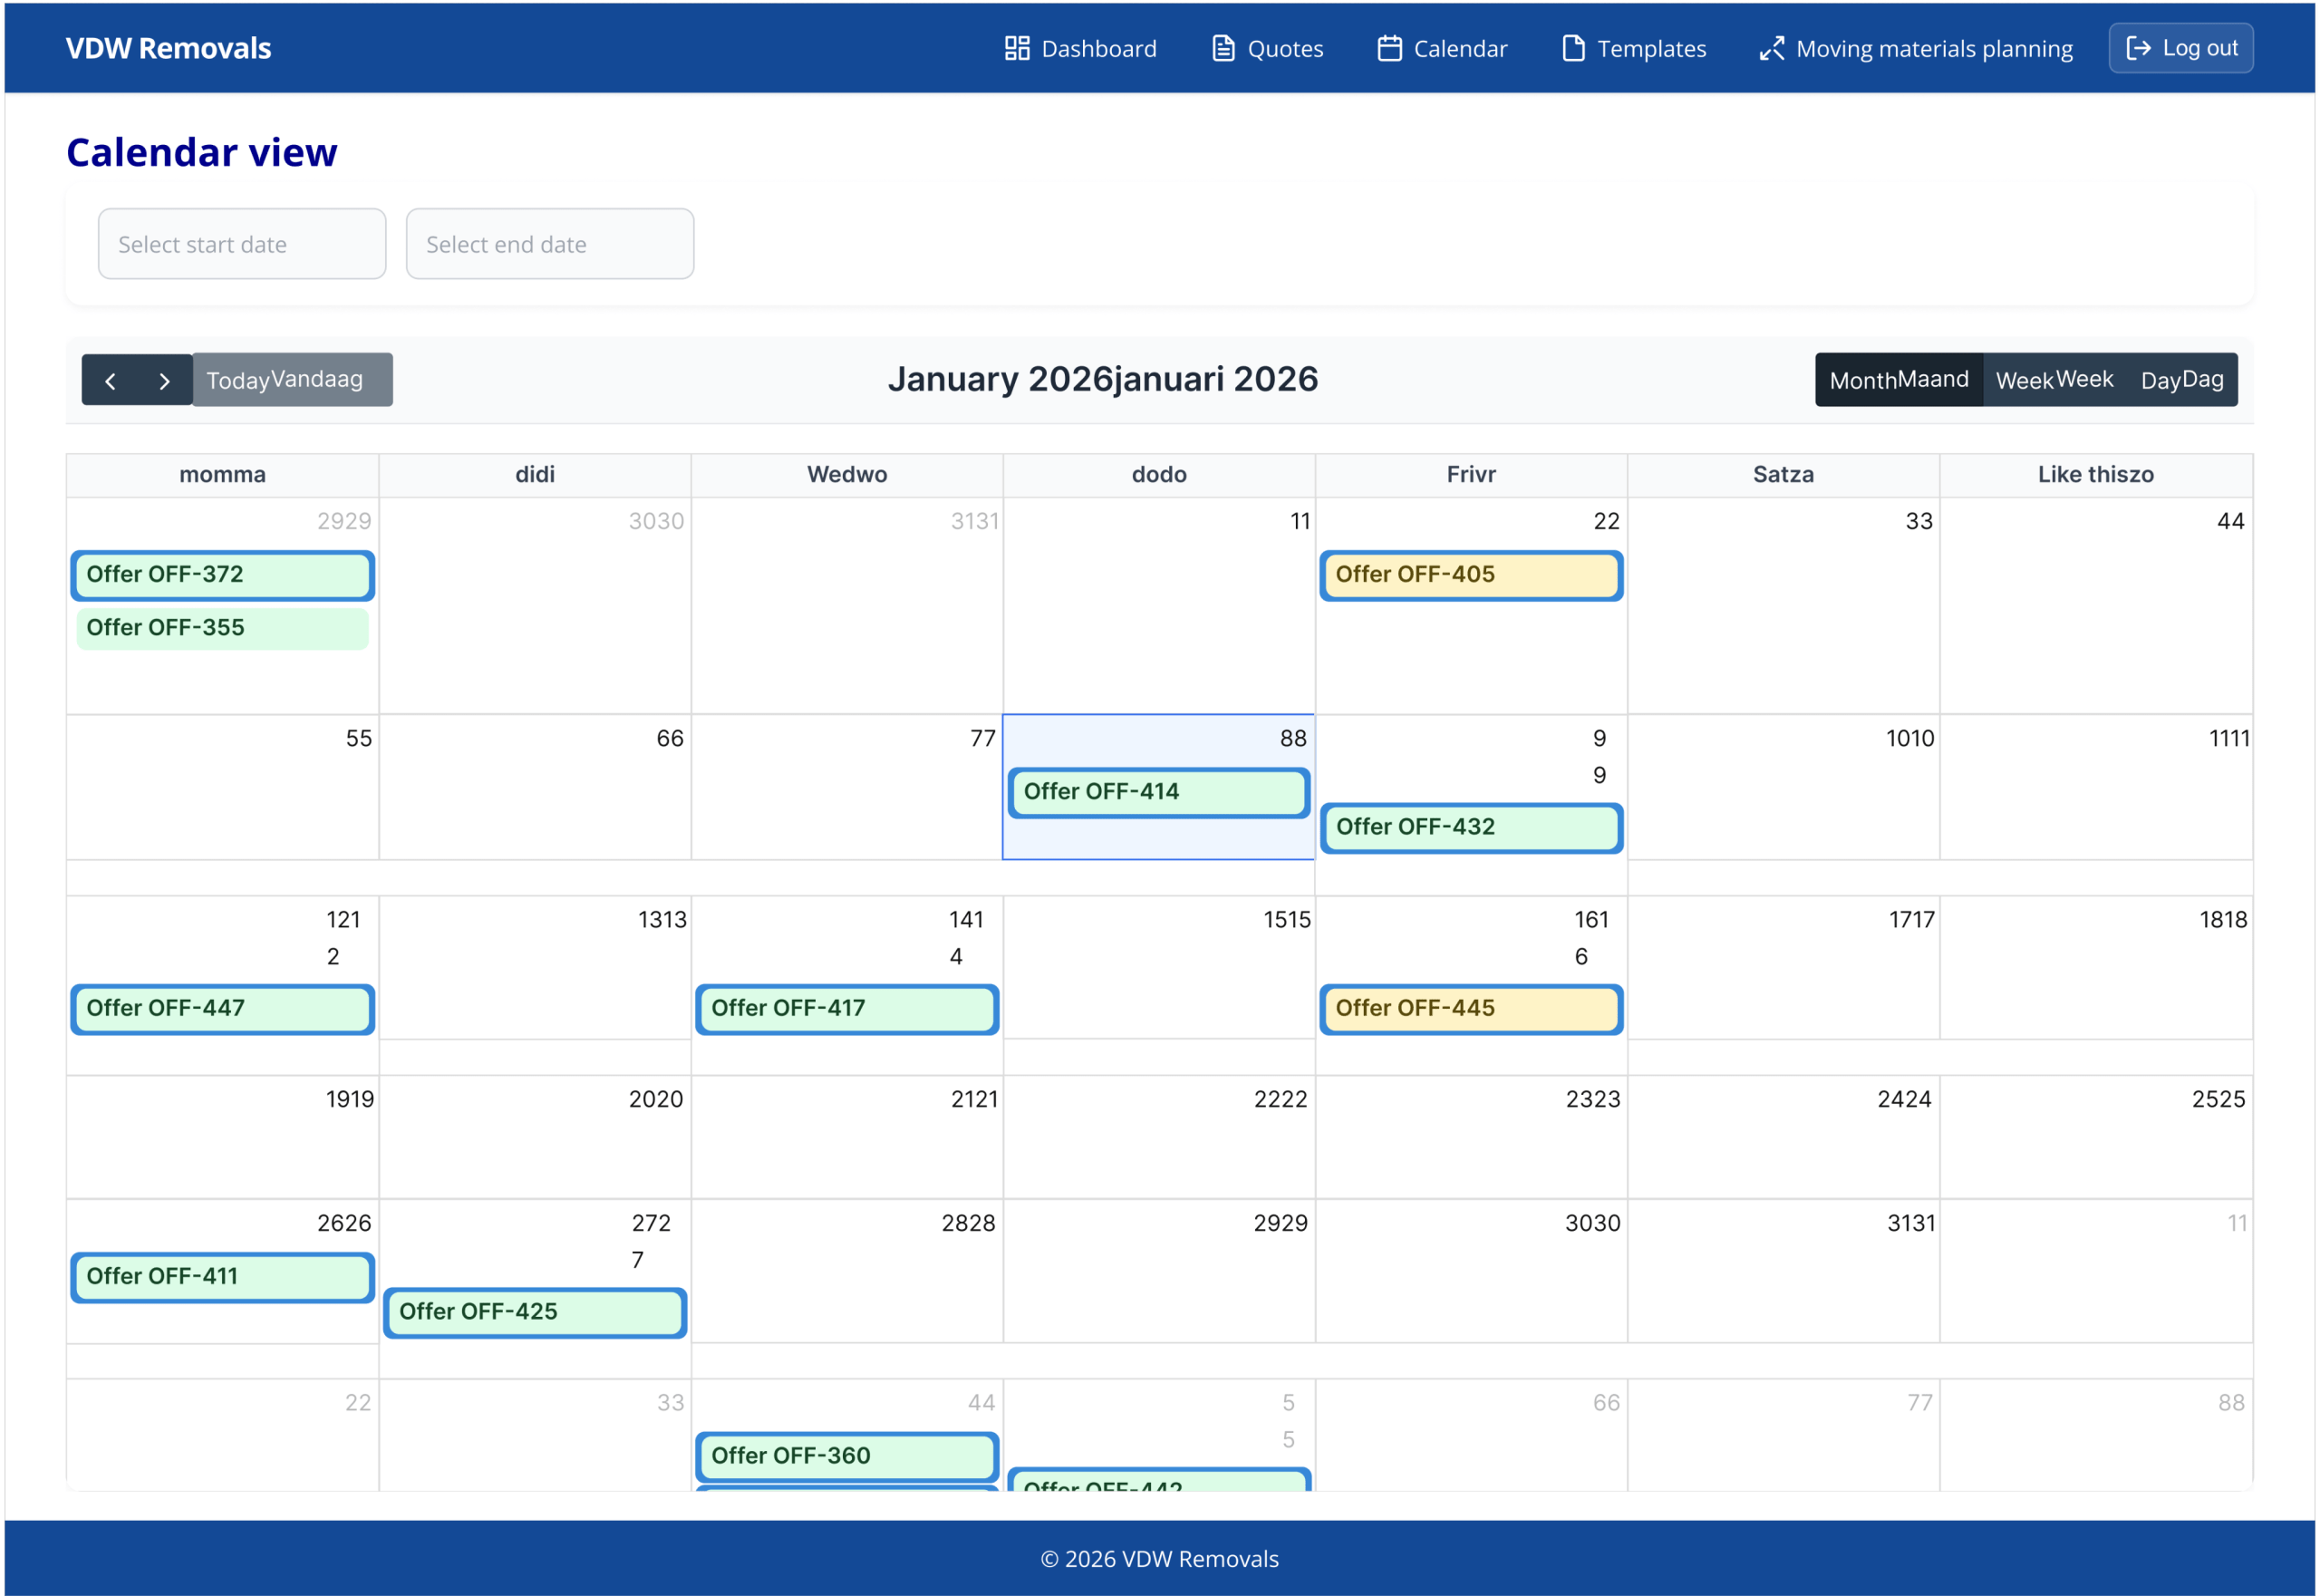Click the Frivr column header

pos(1471,475)
